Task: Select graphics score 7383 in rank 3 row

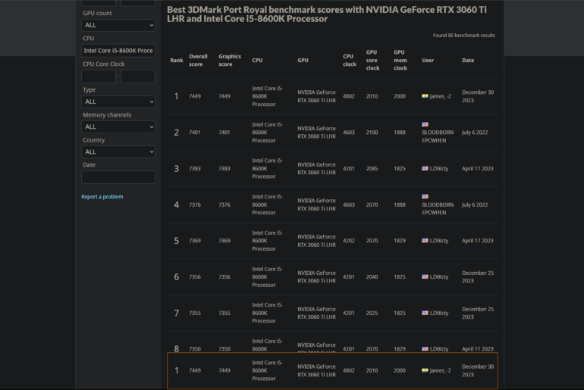Action: [x=224, y=169]
